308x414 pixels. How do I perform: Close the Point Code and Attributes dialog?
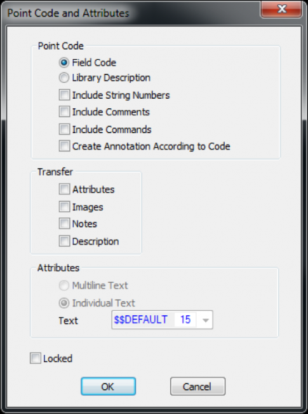point(281,10)
